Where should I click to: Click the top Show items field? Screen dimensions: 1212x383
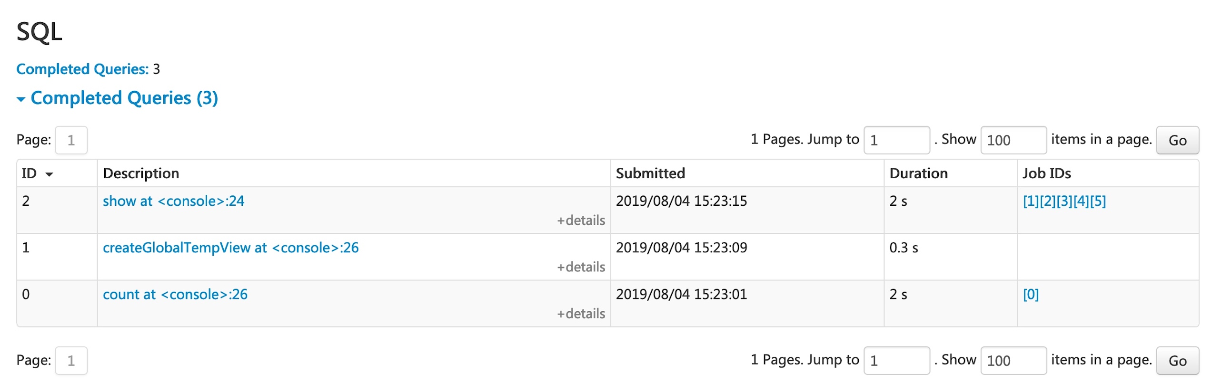(1013, 140)
